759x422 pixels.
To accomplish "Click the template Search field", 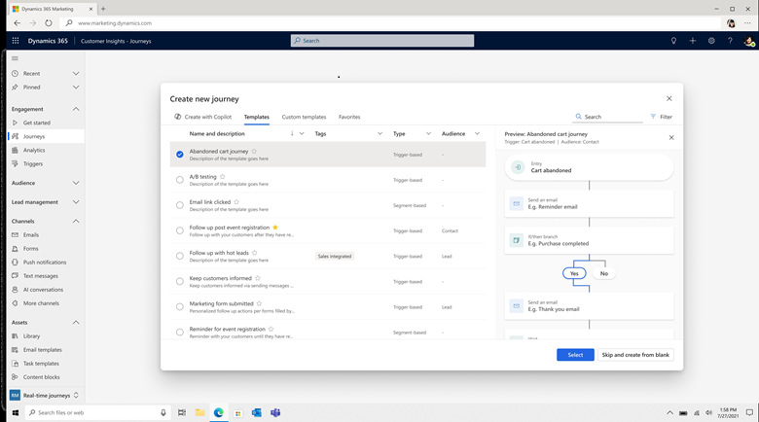I will (x=608, y=117).
